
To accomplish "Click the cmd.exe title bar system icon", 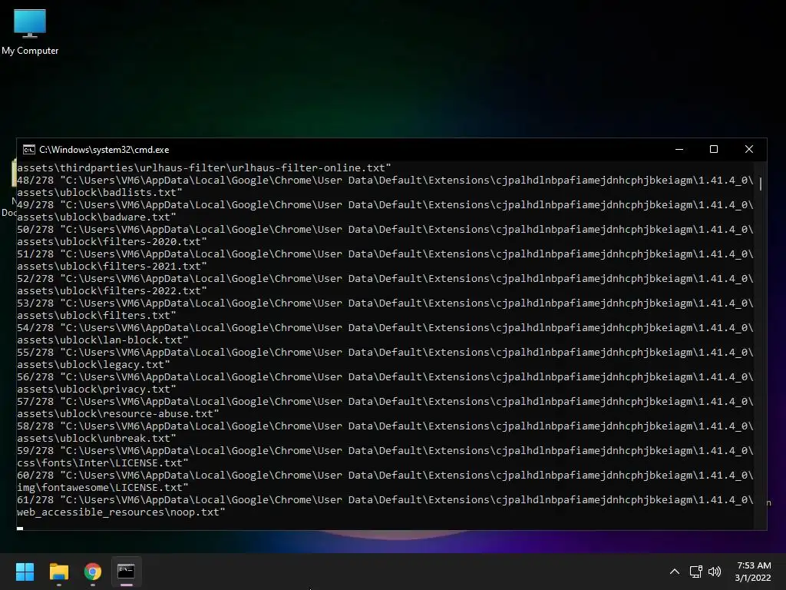I will point(29,150).
